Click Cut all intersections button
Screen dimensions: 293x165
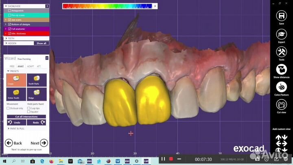point(26,117)
